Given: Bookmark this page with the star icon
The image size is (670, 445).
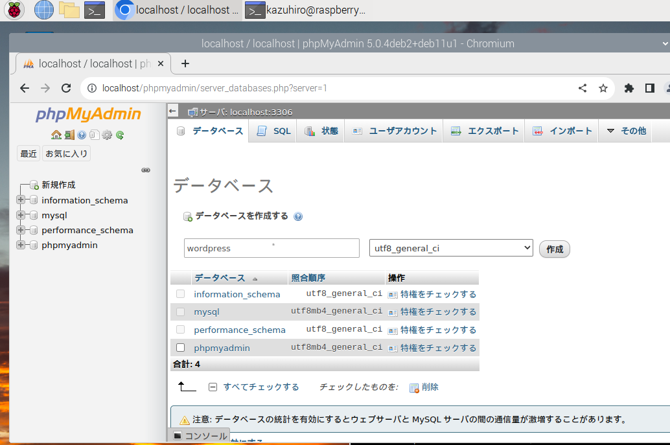Looking at the screenshot, I should (603, 88).
